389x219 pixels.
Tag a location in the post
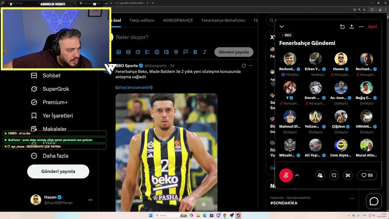176,52
